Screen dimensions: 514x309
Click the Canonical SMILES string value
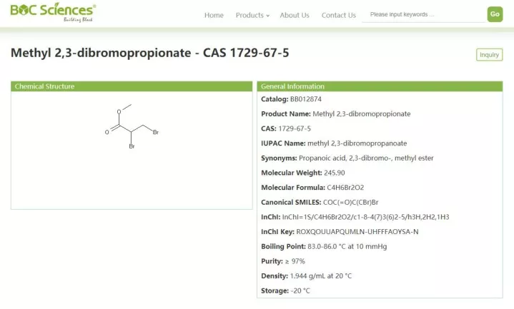pos(351,202)
